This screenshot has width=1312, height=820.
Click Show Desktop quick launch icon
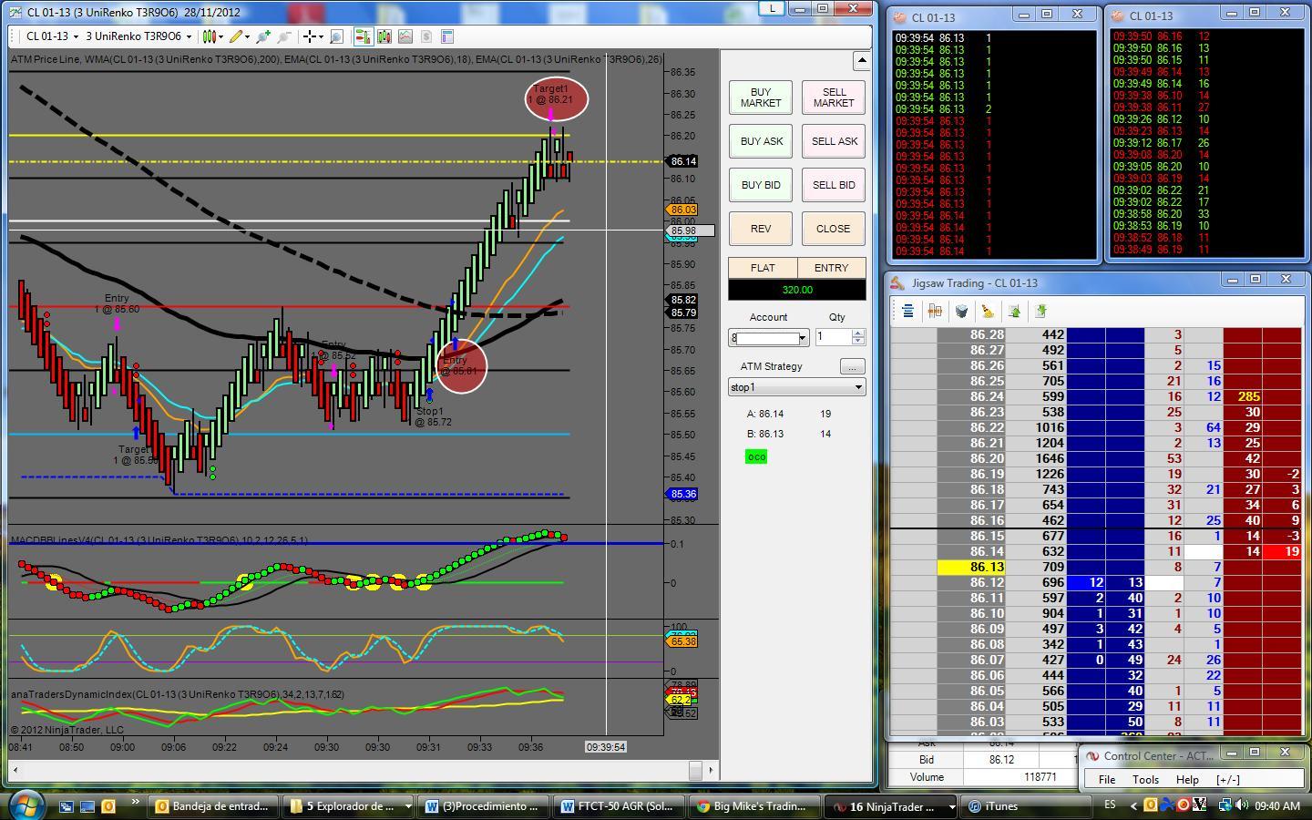tap(87, 805)
